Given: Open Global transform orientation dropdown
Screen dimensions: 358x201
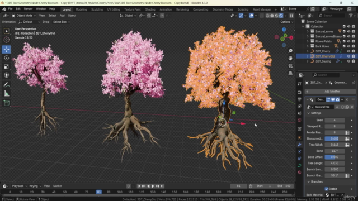Looking at the screenshot, I should 128,16.
